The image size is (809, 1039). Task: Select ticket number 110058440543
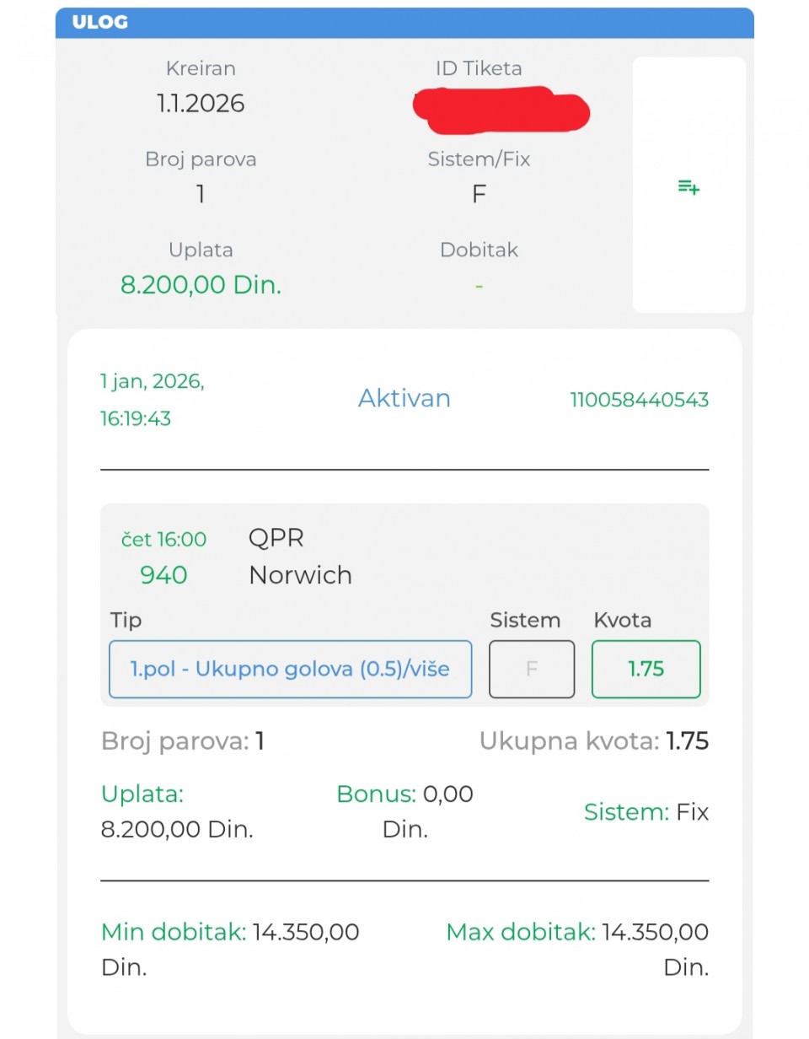(x=639, y=400)
